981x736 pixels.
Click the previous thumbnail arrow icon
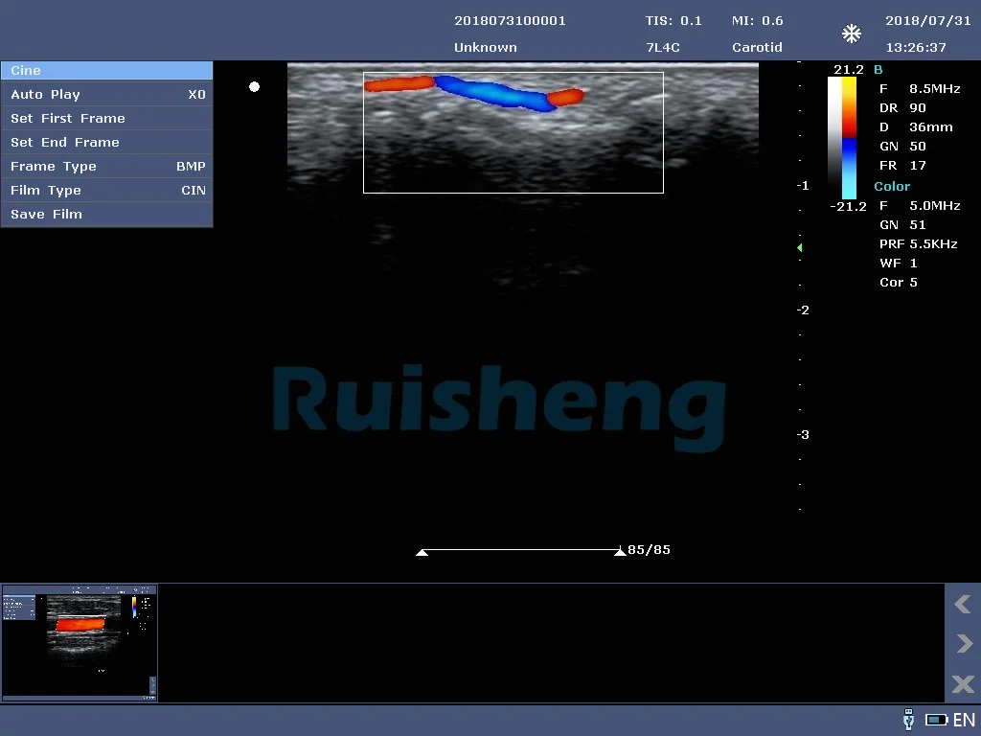(963, 605)
